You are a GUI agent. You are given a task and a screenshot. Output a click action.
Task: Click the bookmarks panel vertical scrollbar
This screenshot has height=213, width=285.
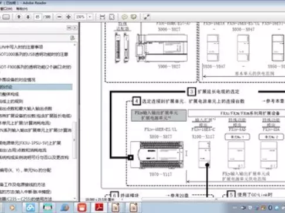tap(74, 122)
